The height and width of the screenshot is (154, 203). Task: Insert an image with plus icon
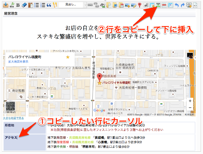(127, 5)
